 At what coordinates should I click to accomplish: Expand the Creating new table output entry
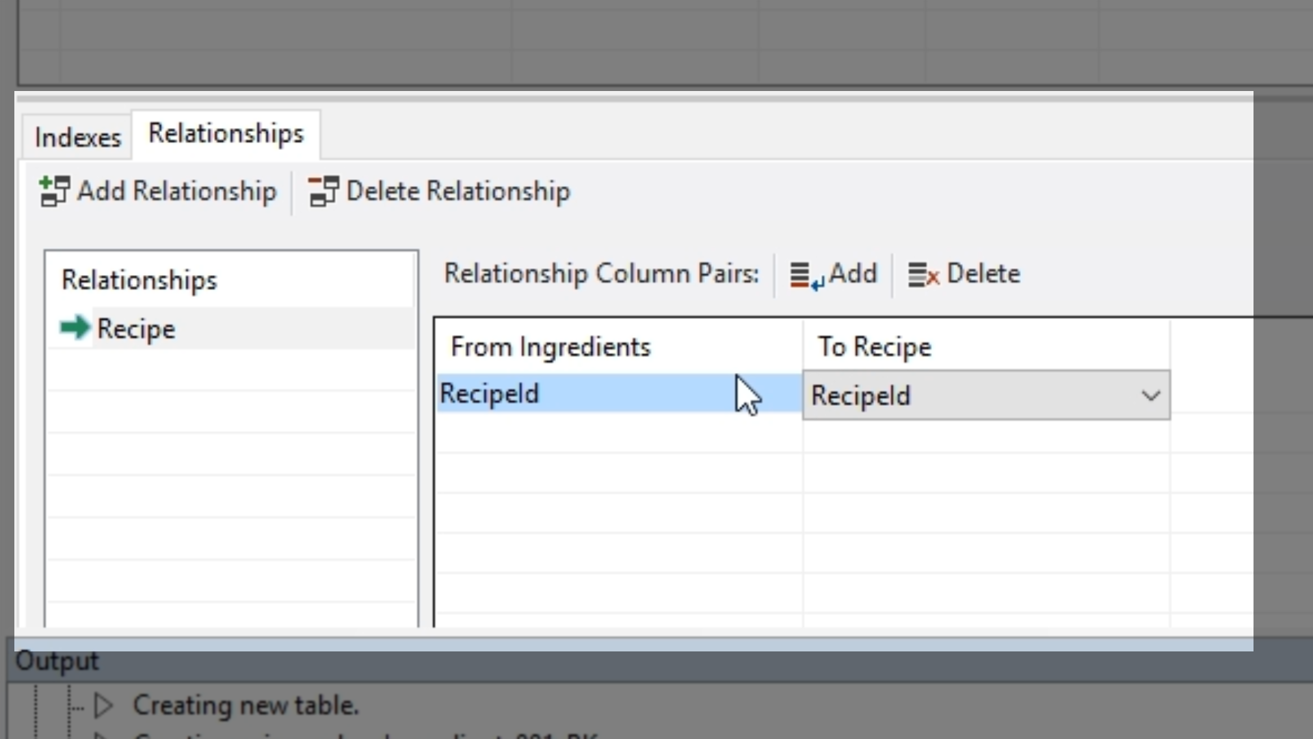coord(104,705)
